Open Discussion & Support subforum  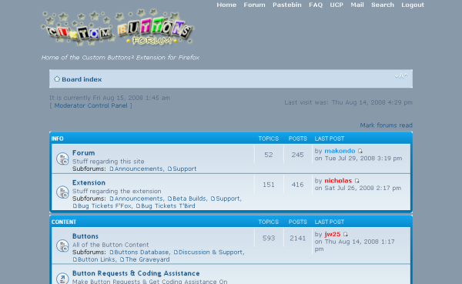(210, 252)
